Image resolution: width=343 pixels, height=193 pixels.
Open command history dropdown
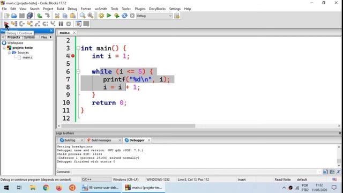click(319, 172)
